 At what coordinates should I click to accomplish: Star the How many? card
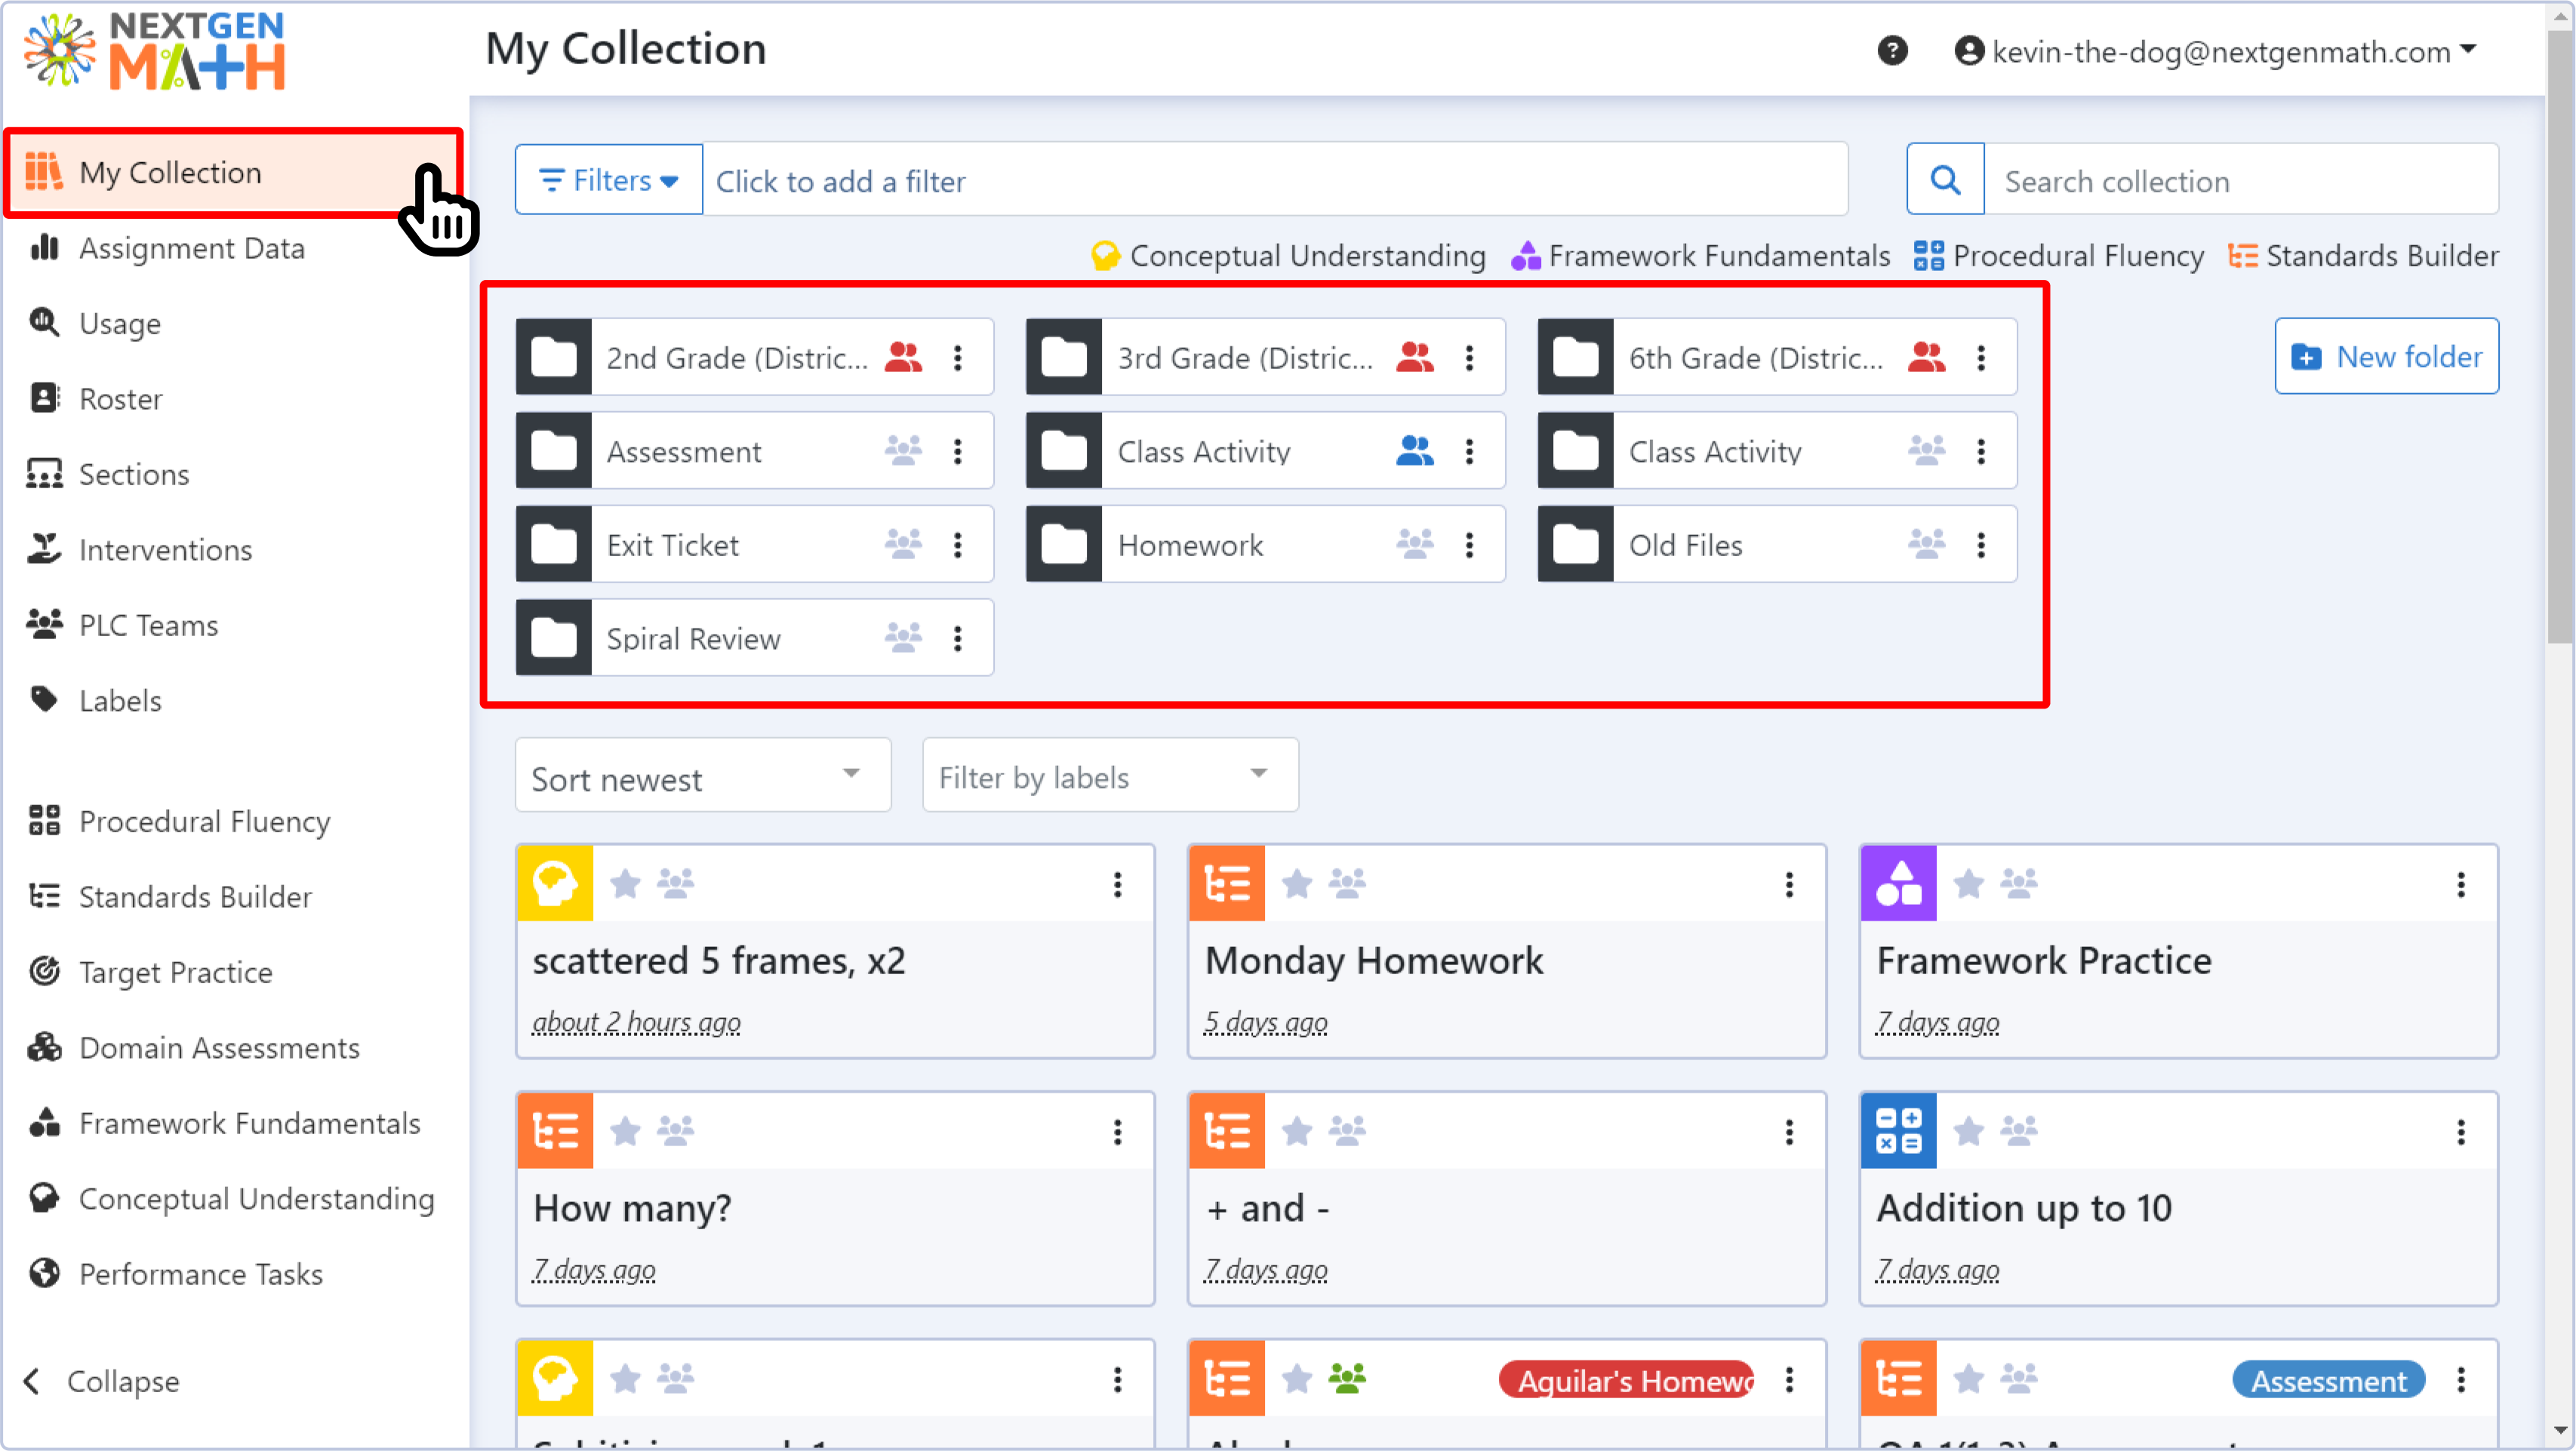tap(625, 1131)
